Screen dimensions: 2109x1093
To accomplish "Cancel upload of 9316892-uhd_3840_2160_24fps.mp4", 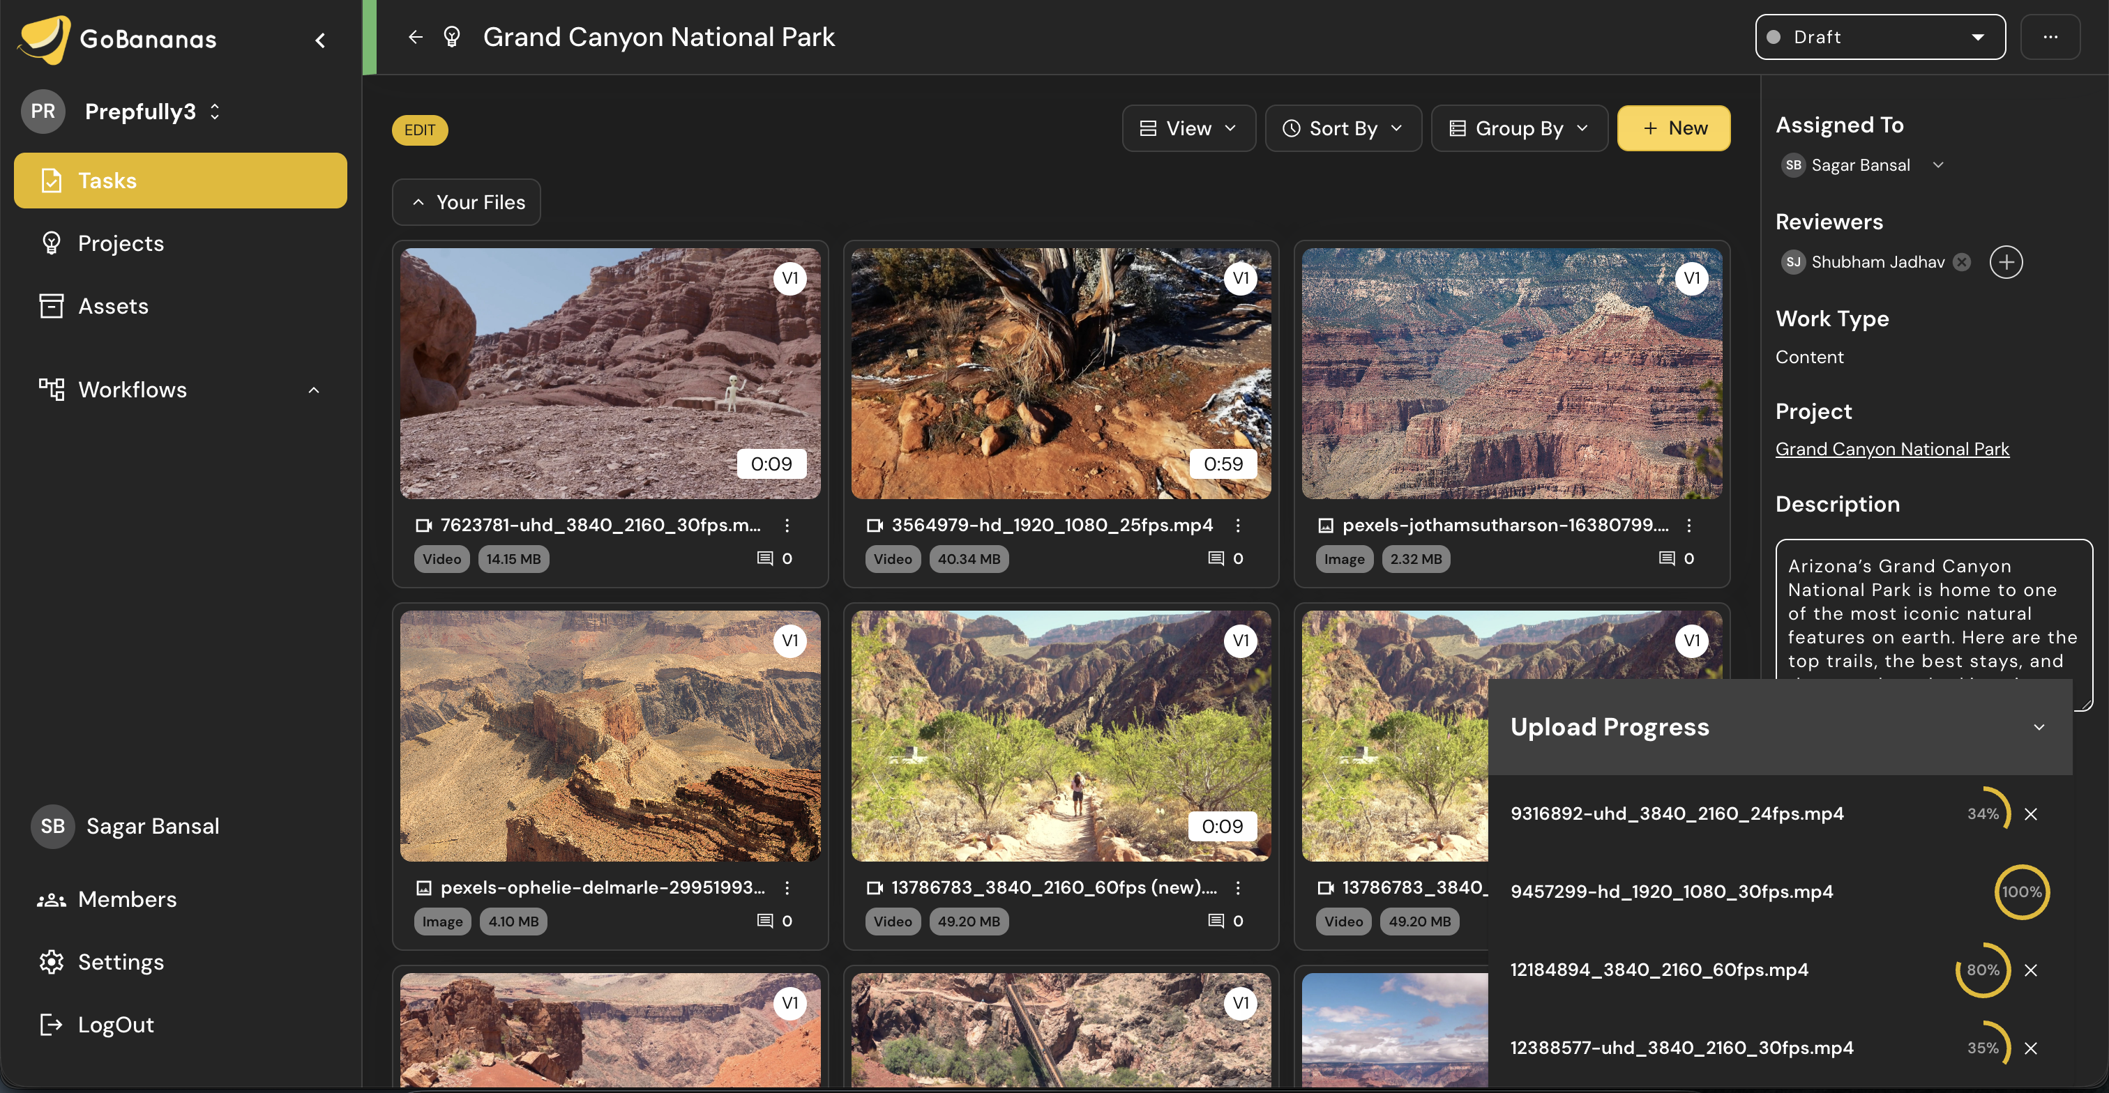I will pyautogui.click(x=2030, y=814).
